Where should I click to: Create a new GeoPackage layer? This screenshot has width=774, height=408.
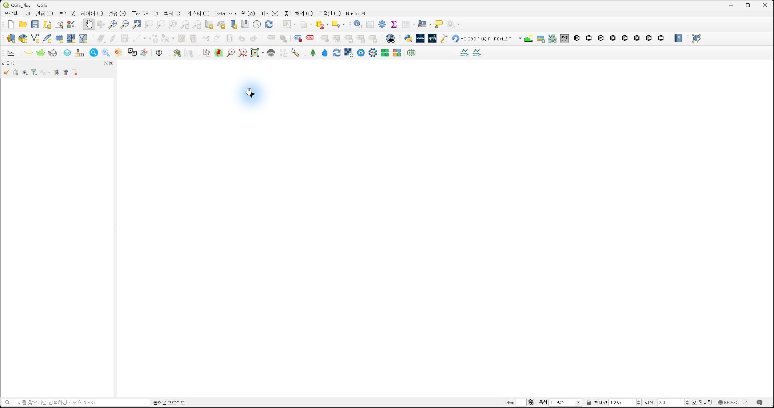(23, 38)
